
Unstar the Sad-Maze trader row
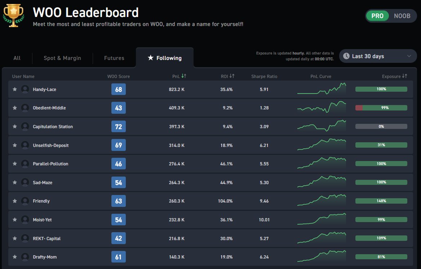(15, 182)
